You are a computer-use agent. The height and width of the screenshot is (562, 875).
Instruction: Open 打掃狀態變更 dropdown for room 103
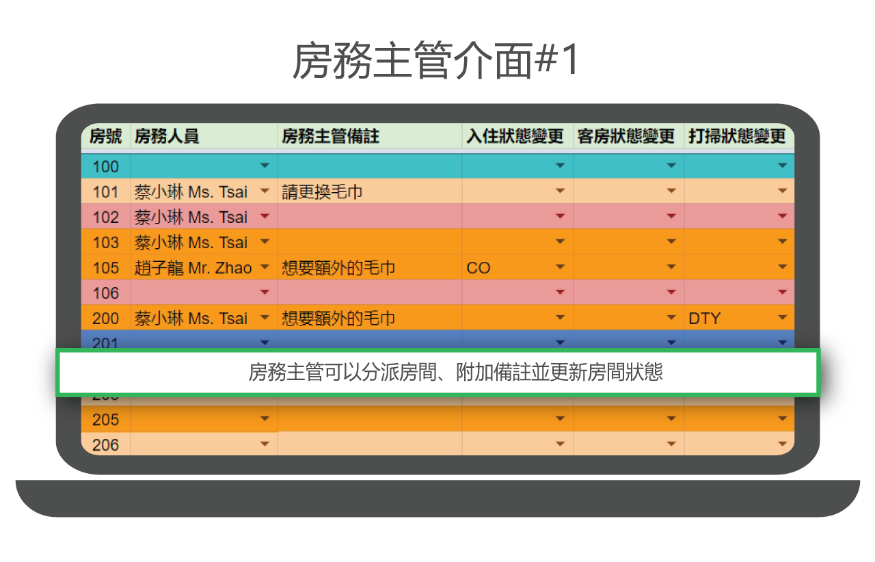[783, 242]
